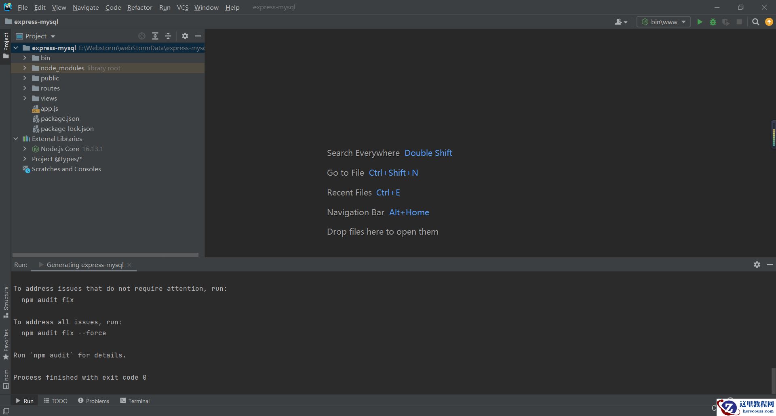Click the WebStorm logo icon
Image resolution: width=776 pixels, height=416 pixels.
[8, 7]
